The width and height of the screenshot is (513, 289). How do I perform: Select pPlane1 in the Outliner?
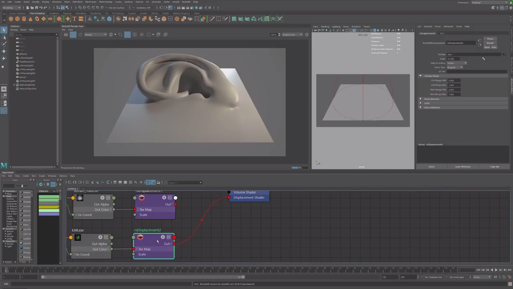(23, 54)
